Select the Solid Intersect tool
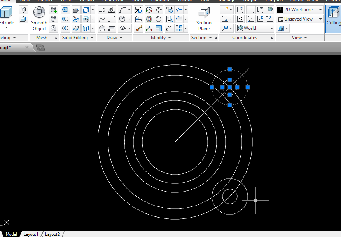 pyautogui.click(x=65, y=28)
